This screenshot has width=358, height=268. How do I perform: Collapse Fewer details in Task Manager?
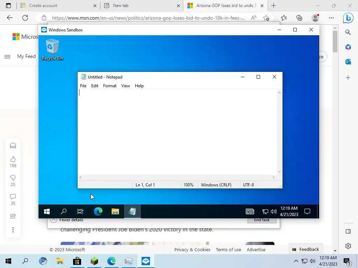tap(67, 220)
